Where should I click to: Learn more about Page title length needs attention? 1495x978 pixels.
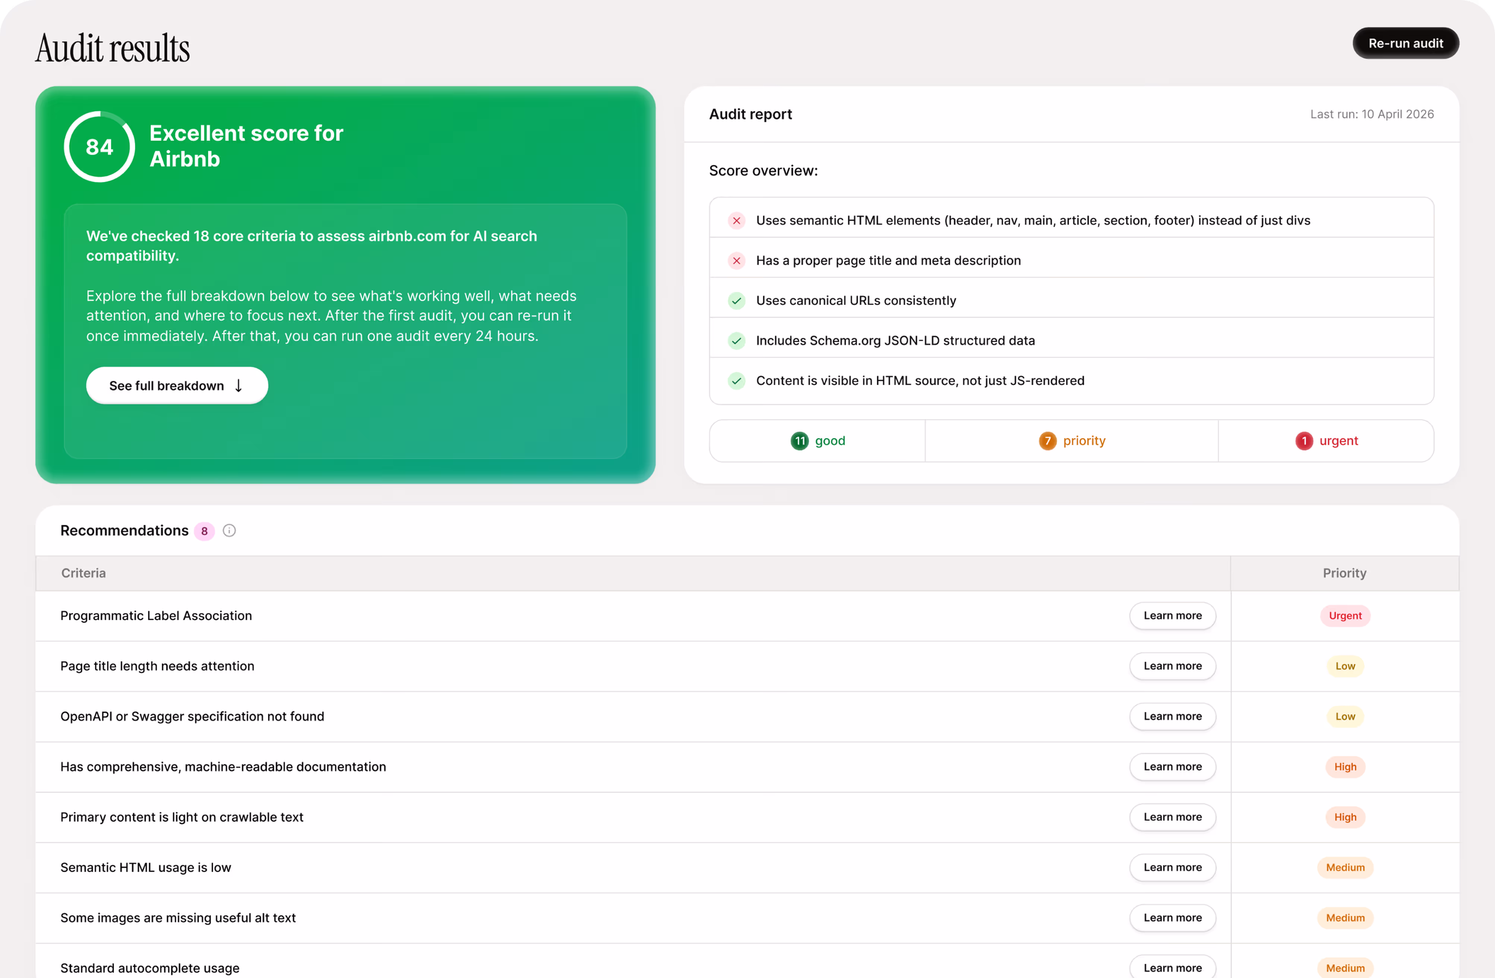pyautogui.click(x=1172, y=666)
